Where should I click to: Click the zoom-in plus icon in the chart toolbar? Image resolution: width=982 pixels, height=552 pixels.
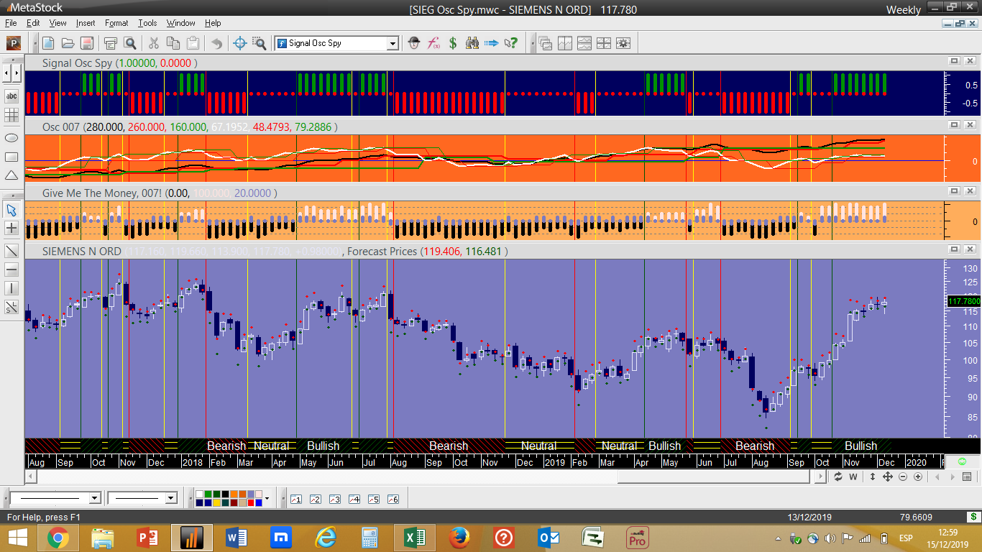click(918, 477)
